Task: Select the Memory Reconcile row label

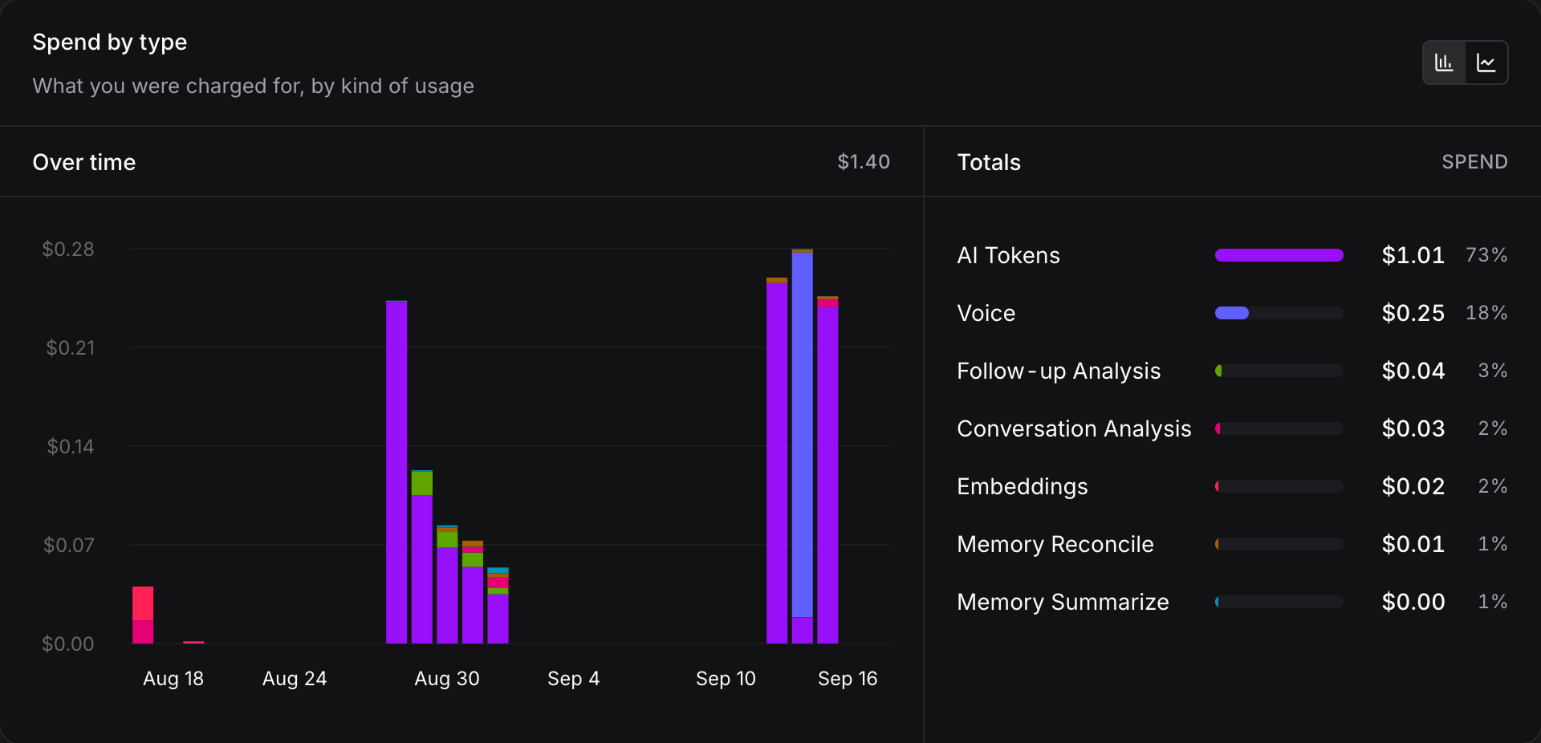Action: pos(1055,544)
